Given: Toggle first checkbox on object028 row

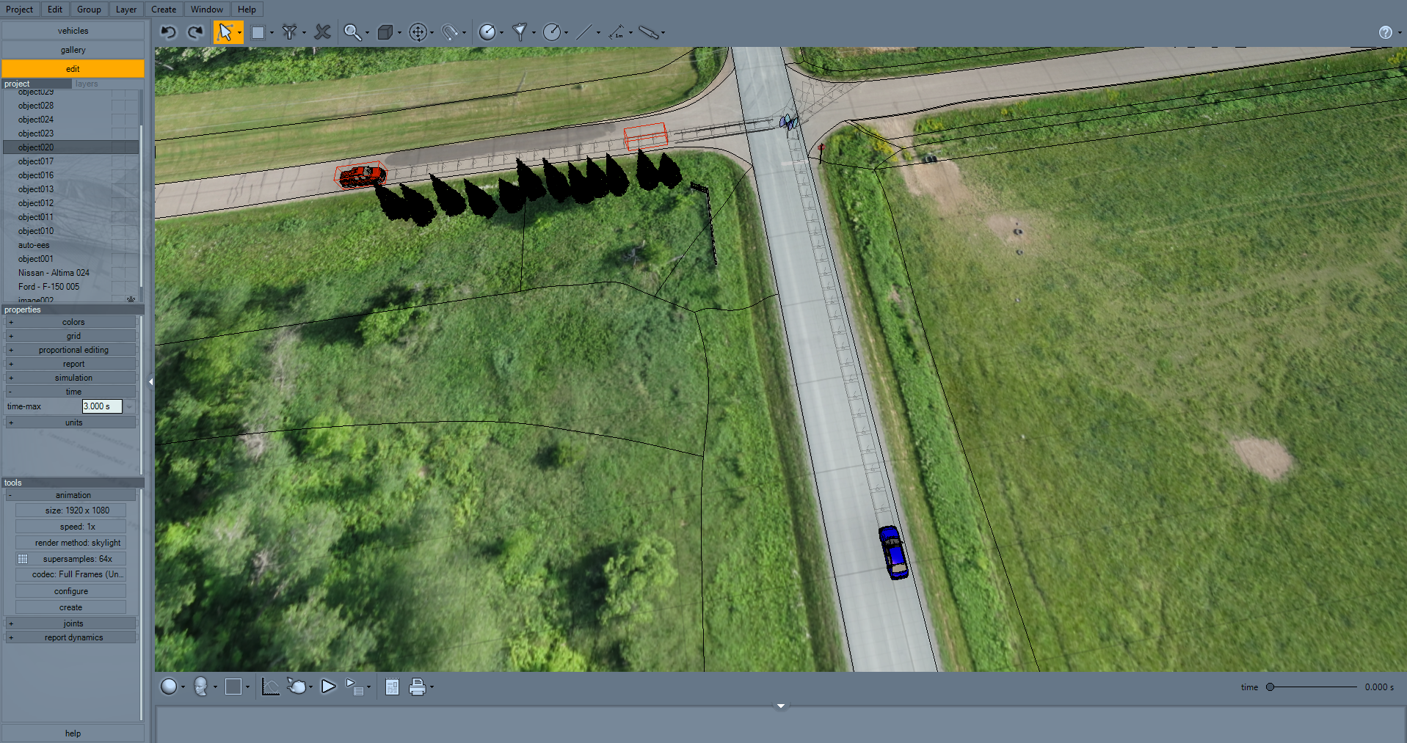Looking at the screenshot, I should click(117, 106).
